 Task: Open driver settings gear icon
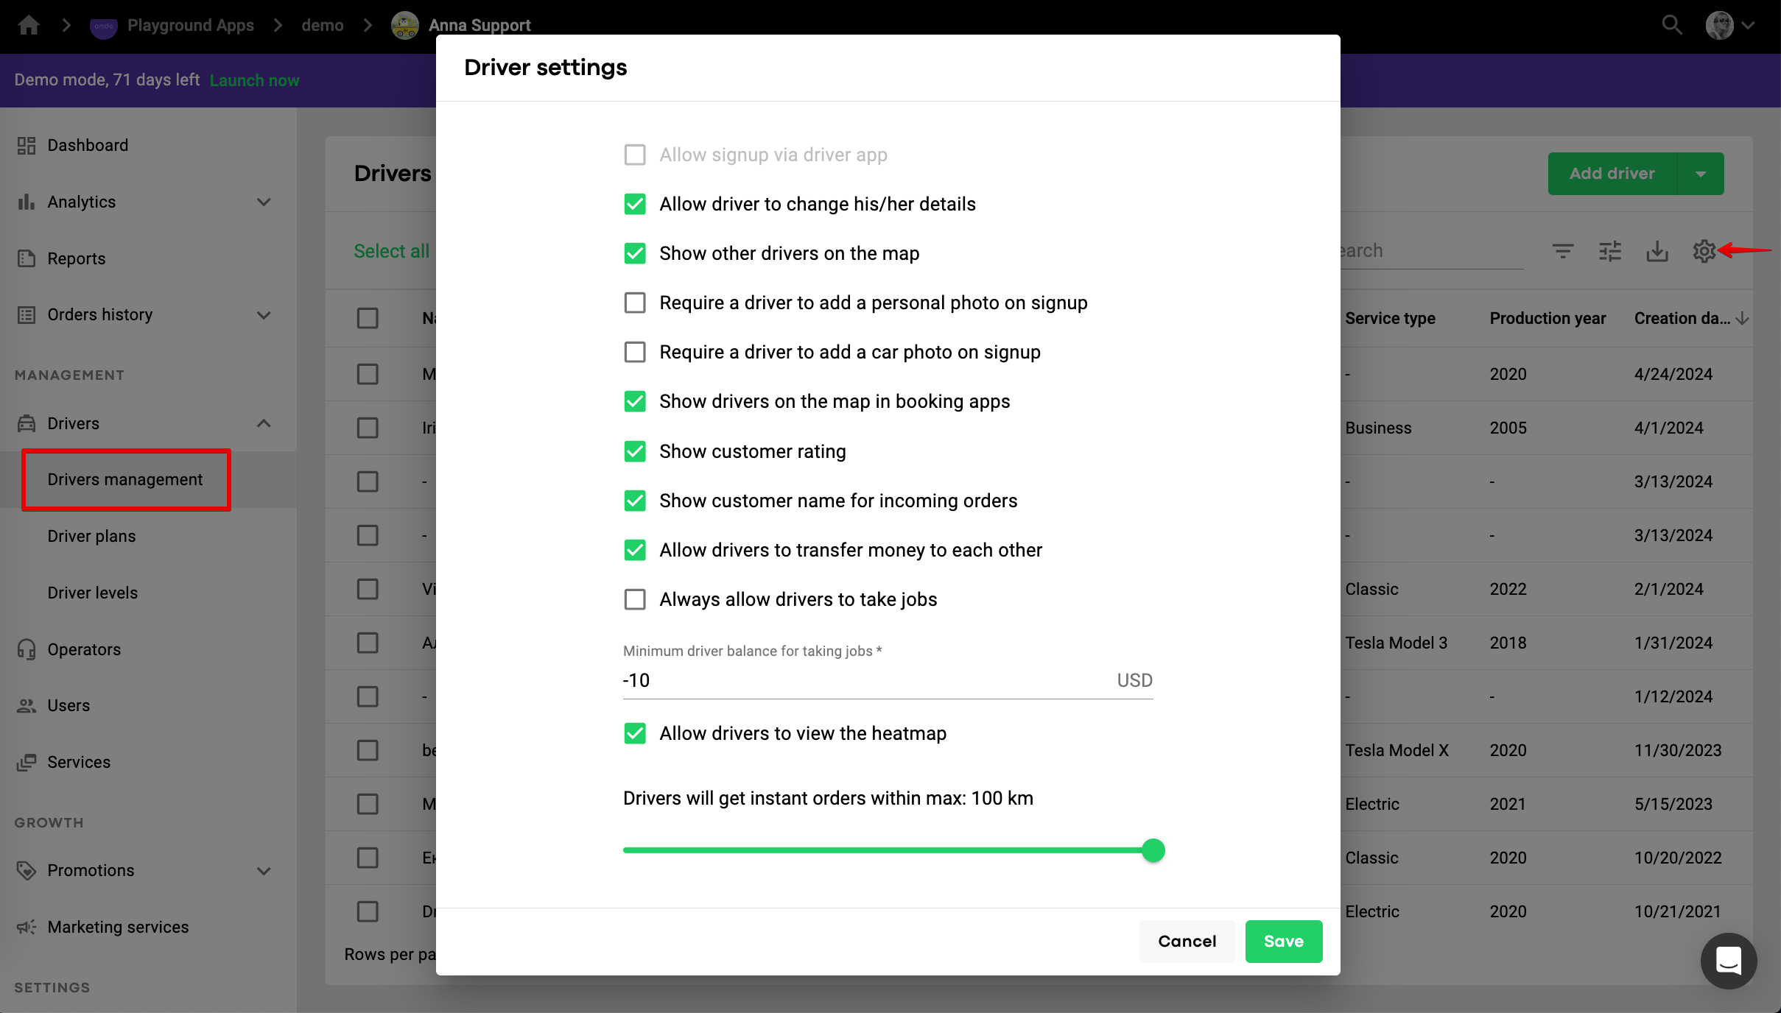pyautogui.click(x=1704, y=251)
